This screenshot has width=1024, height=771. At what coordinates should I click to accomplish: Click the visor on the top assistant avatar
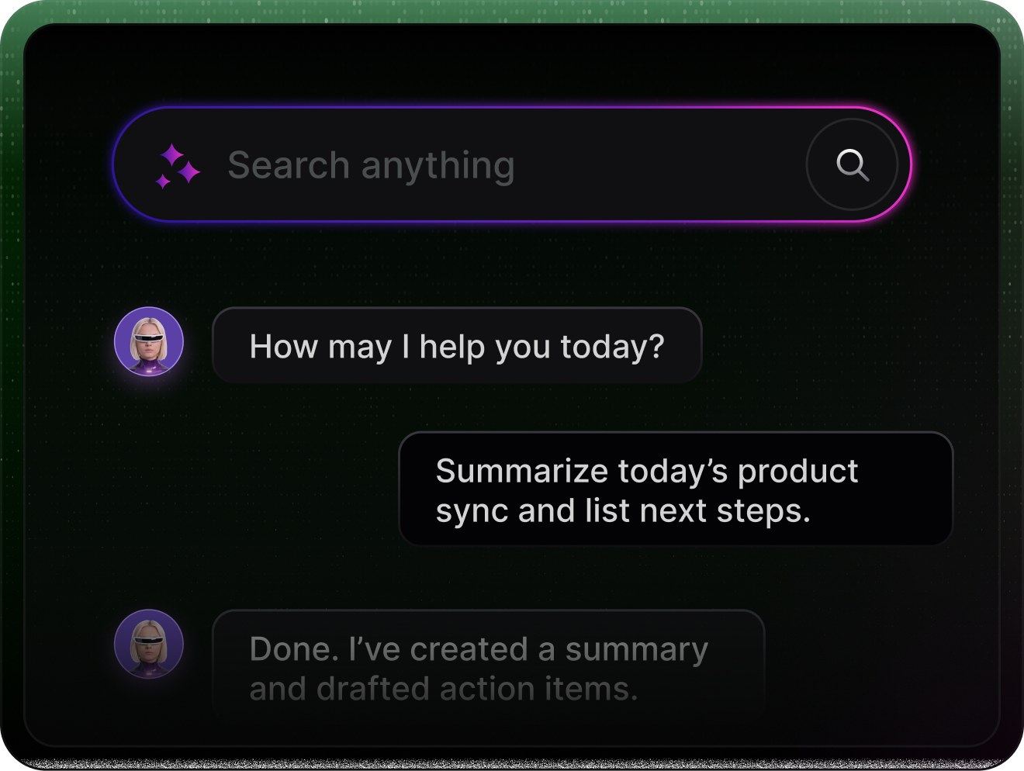(149, 337)
